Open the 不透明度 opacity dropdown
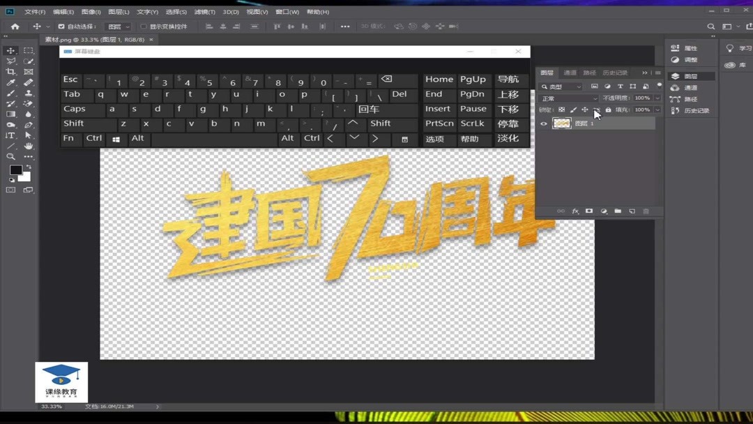The width and height of the screenshot is (753, 424). pos(657,98)
